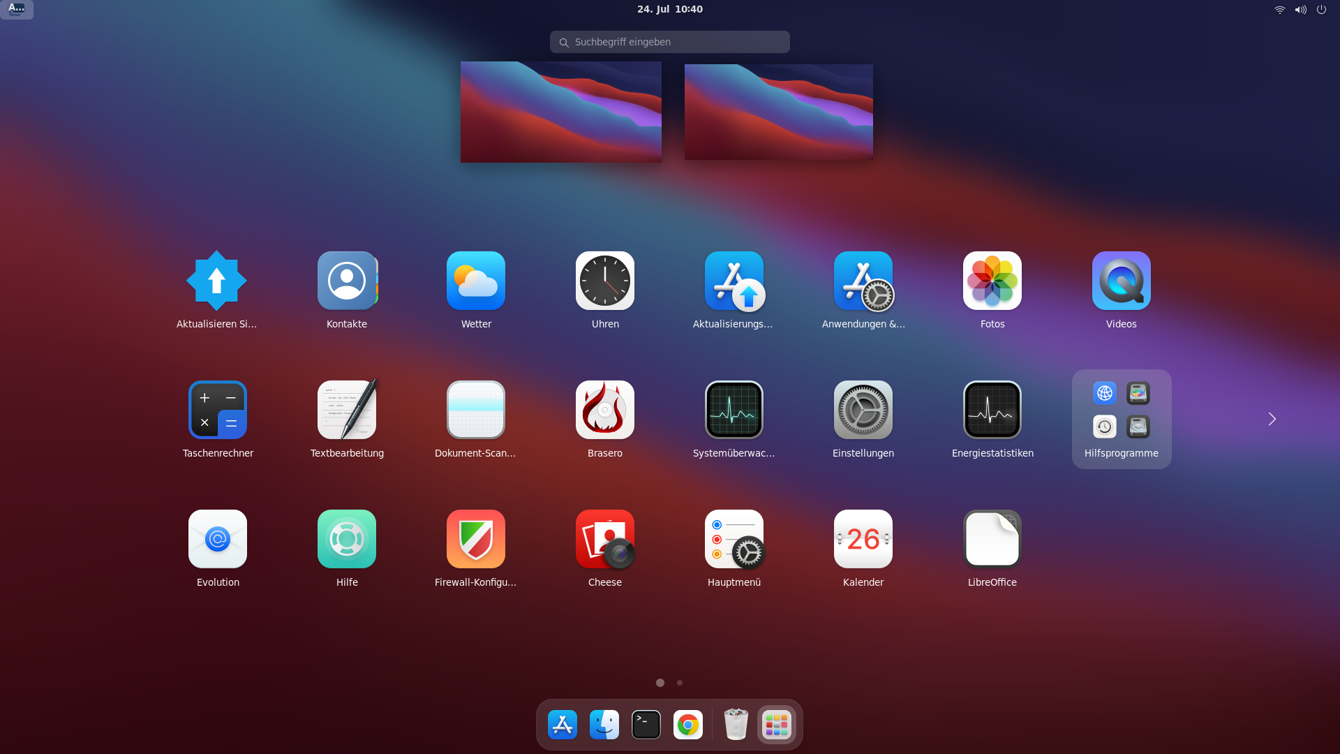This screenshot has height=754, width=1340.
Task: Open the Kalender app
Action: (863, 539)
